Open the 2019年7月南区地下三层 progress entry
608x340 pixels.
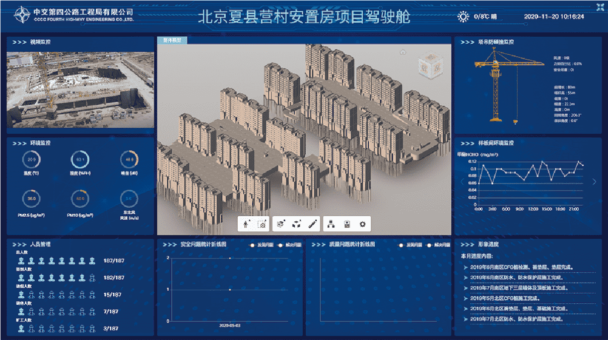tap(520, 288)
